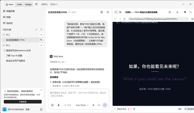Image resolution: width=194 pixels, height=113 pixels.
Task: Toggle the sidebar panel layout icon
Action: (36, 4)
